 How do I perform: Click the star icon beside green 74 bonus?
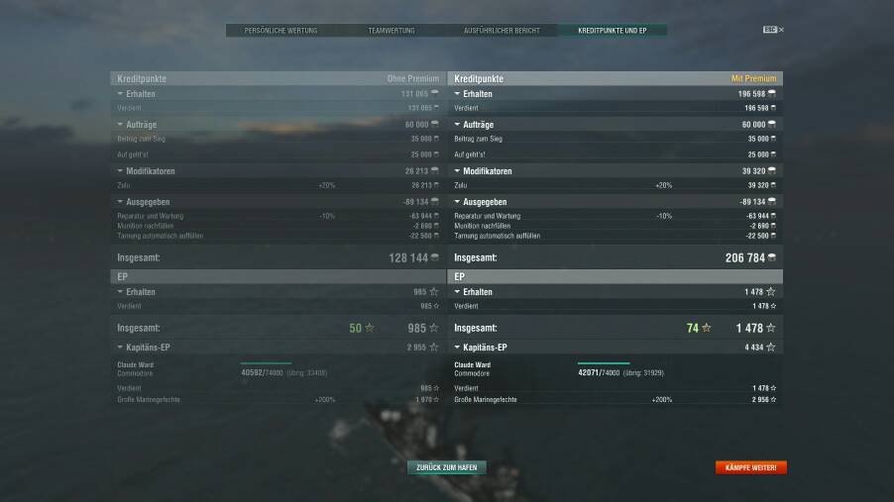[707, 328]
